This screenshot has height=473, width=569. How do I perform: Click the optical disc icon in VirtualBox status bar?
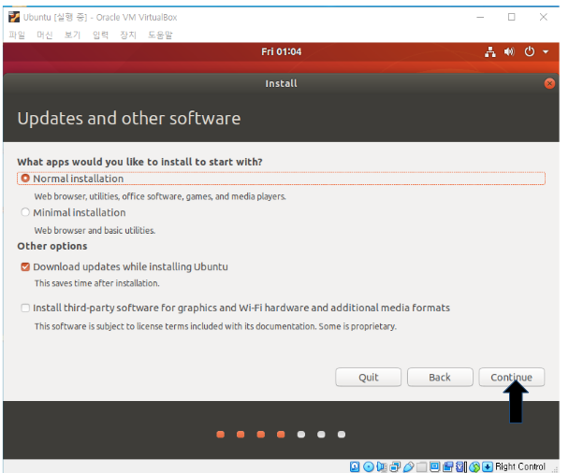point(369,466)
